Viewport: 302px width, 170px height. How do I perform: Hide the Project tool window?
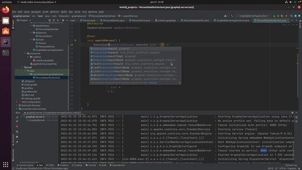67,20
